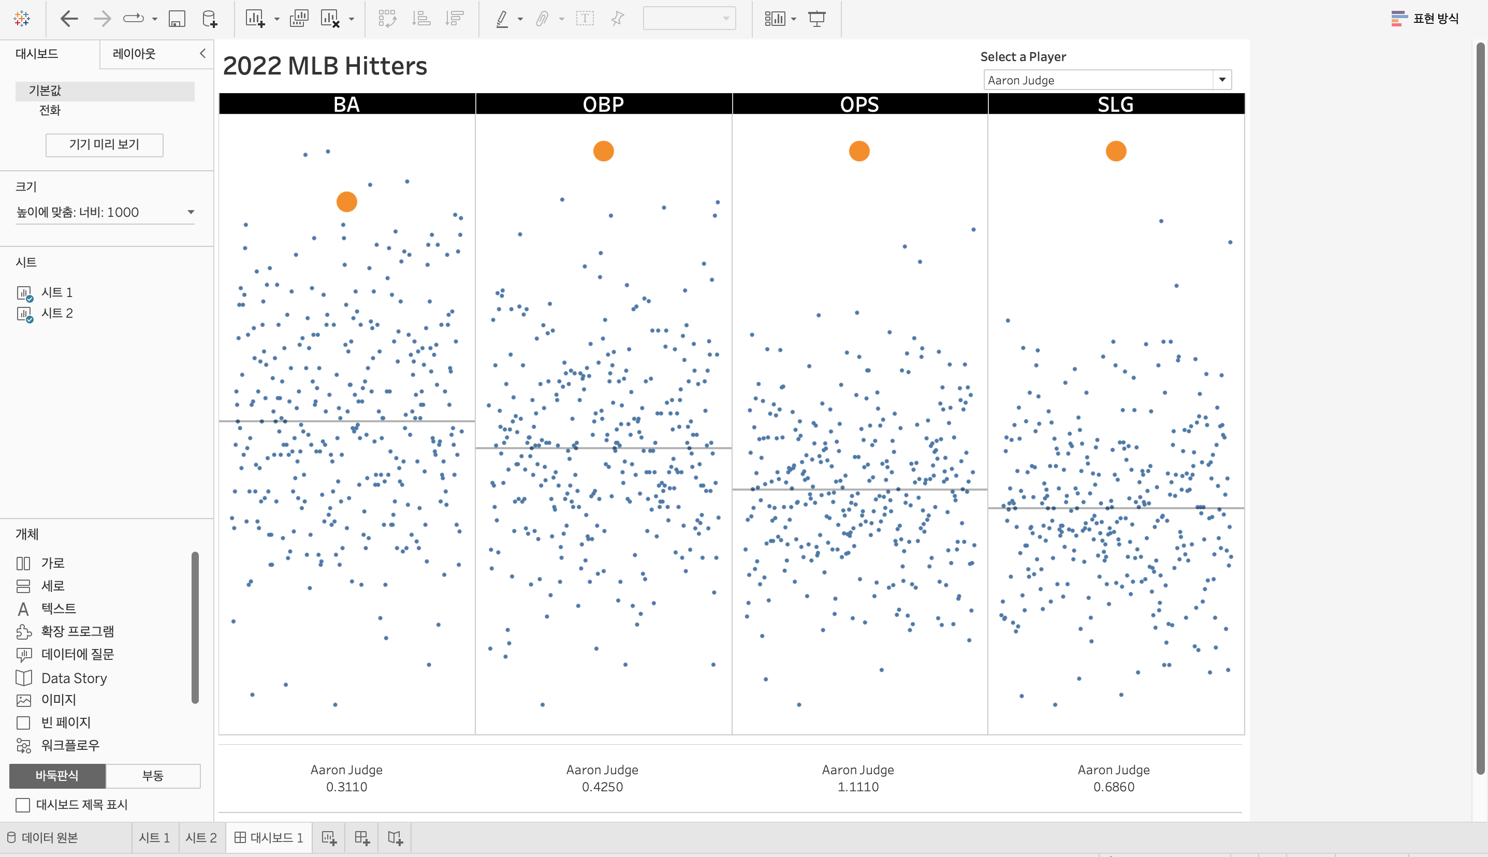The image size is (1488, 857).
Task: Click the Undo back arrow
Action: click(x=69, y=19)
